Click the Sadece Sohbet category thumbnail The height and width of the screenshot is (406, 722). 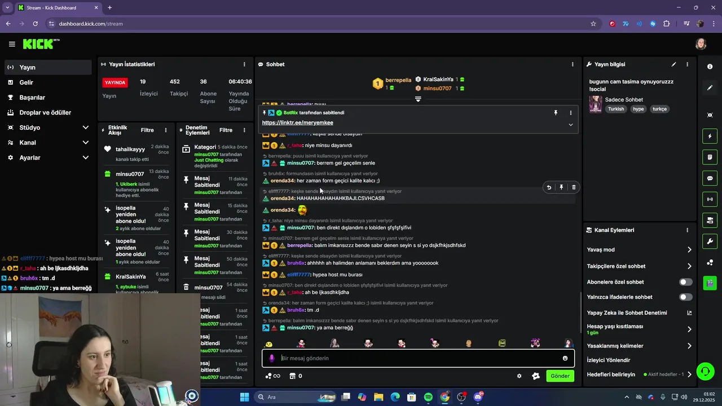click(596, 104)
